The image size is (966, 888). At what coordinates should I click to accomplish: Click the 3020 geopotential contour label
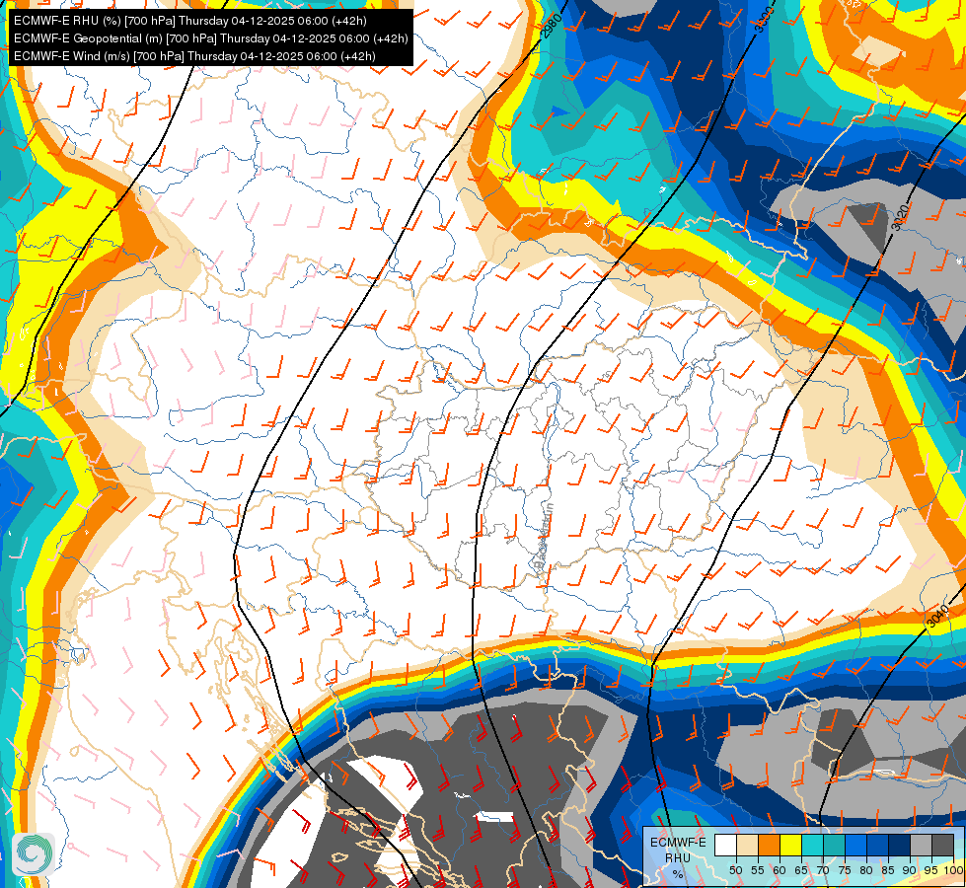901,217
